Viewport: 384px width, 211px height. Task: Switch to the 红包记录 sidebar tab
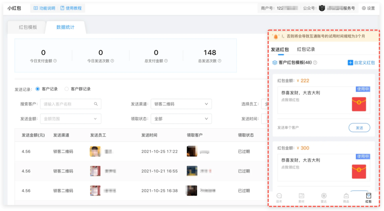click(x=306, y=49)
